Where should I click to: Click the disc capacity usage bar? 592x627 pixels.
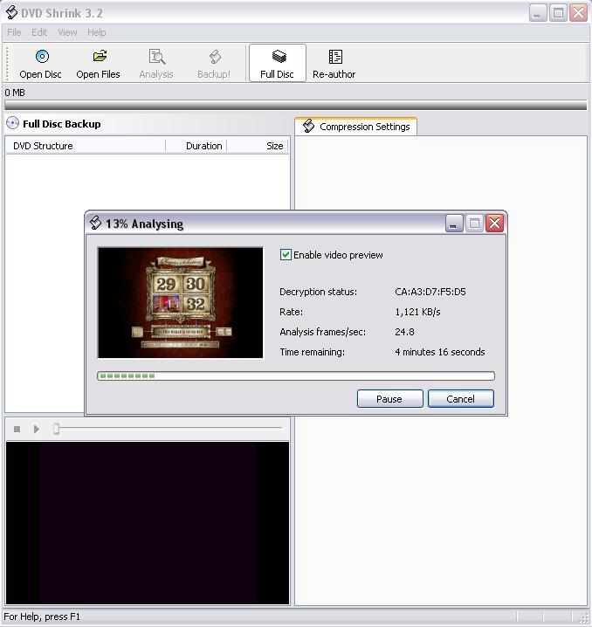(x=295, y=105)
